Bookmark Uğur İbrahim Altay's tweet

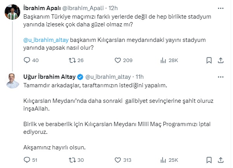click(209, 159)
